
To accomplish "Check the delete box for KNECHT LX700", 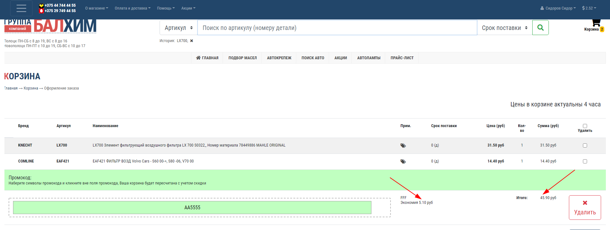I will (585, 145).
